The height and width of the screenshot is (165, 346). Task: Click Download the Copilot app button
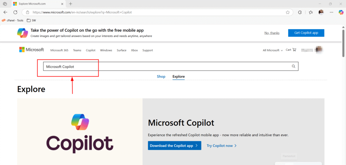175,146
